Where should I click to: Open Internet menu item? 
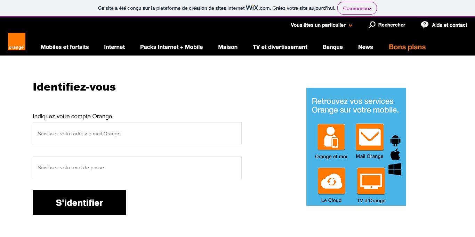114,47
